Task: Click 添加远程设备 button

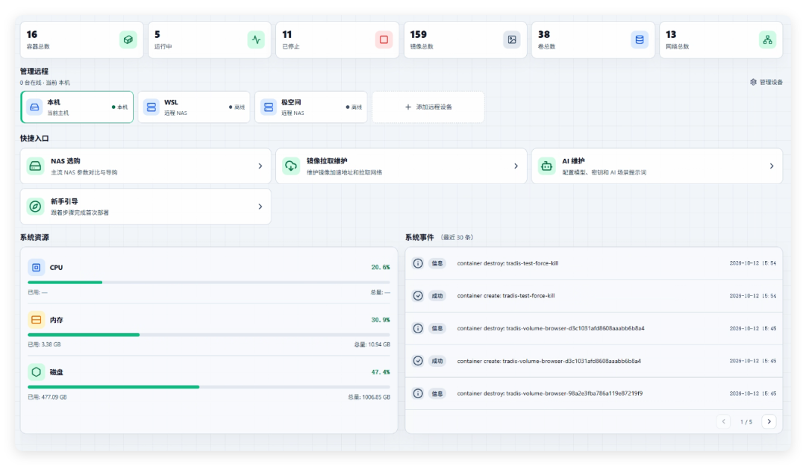Action: 428,107
